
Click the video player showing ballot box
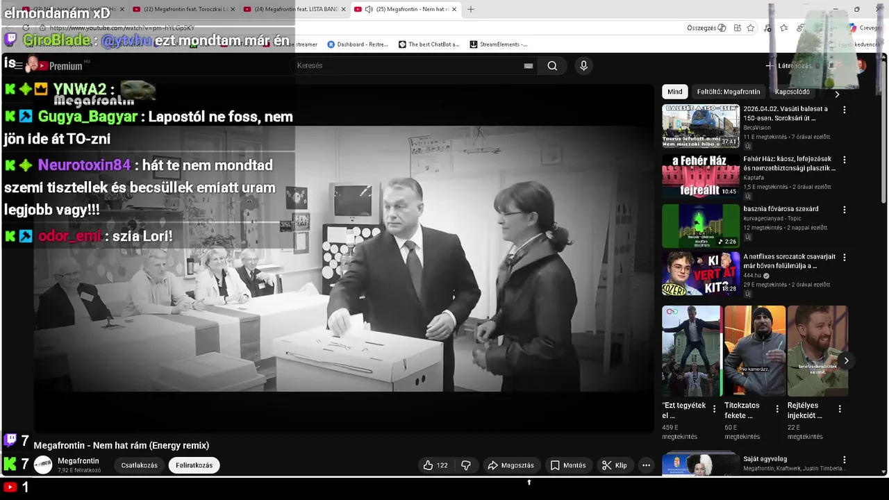click(x=344, y=258)
